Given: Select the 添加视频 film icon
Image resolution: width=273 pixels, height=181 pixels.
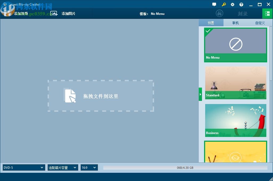Looking at the screenshot, I should 7,13.
